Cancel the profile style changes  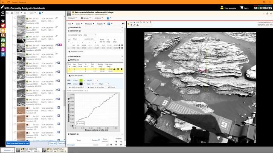[x=112, y=87]
